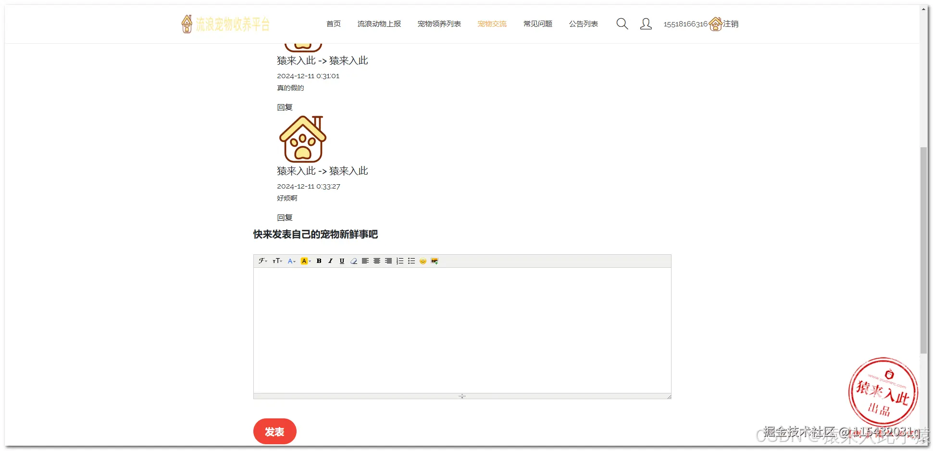Open 常见问题 menu item
This screenshot has width=933, height=451.
click(x=538, y=24)
